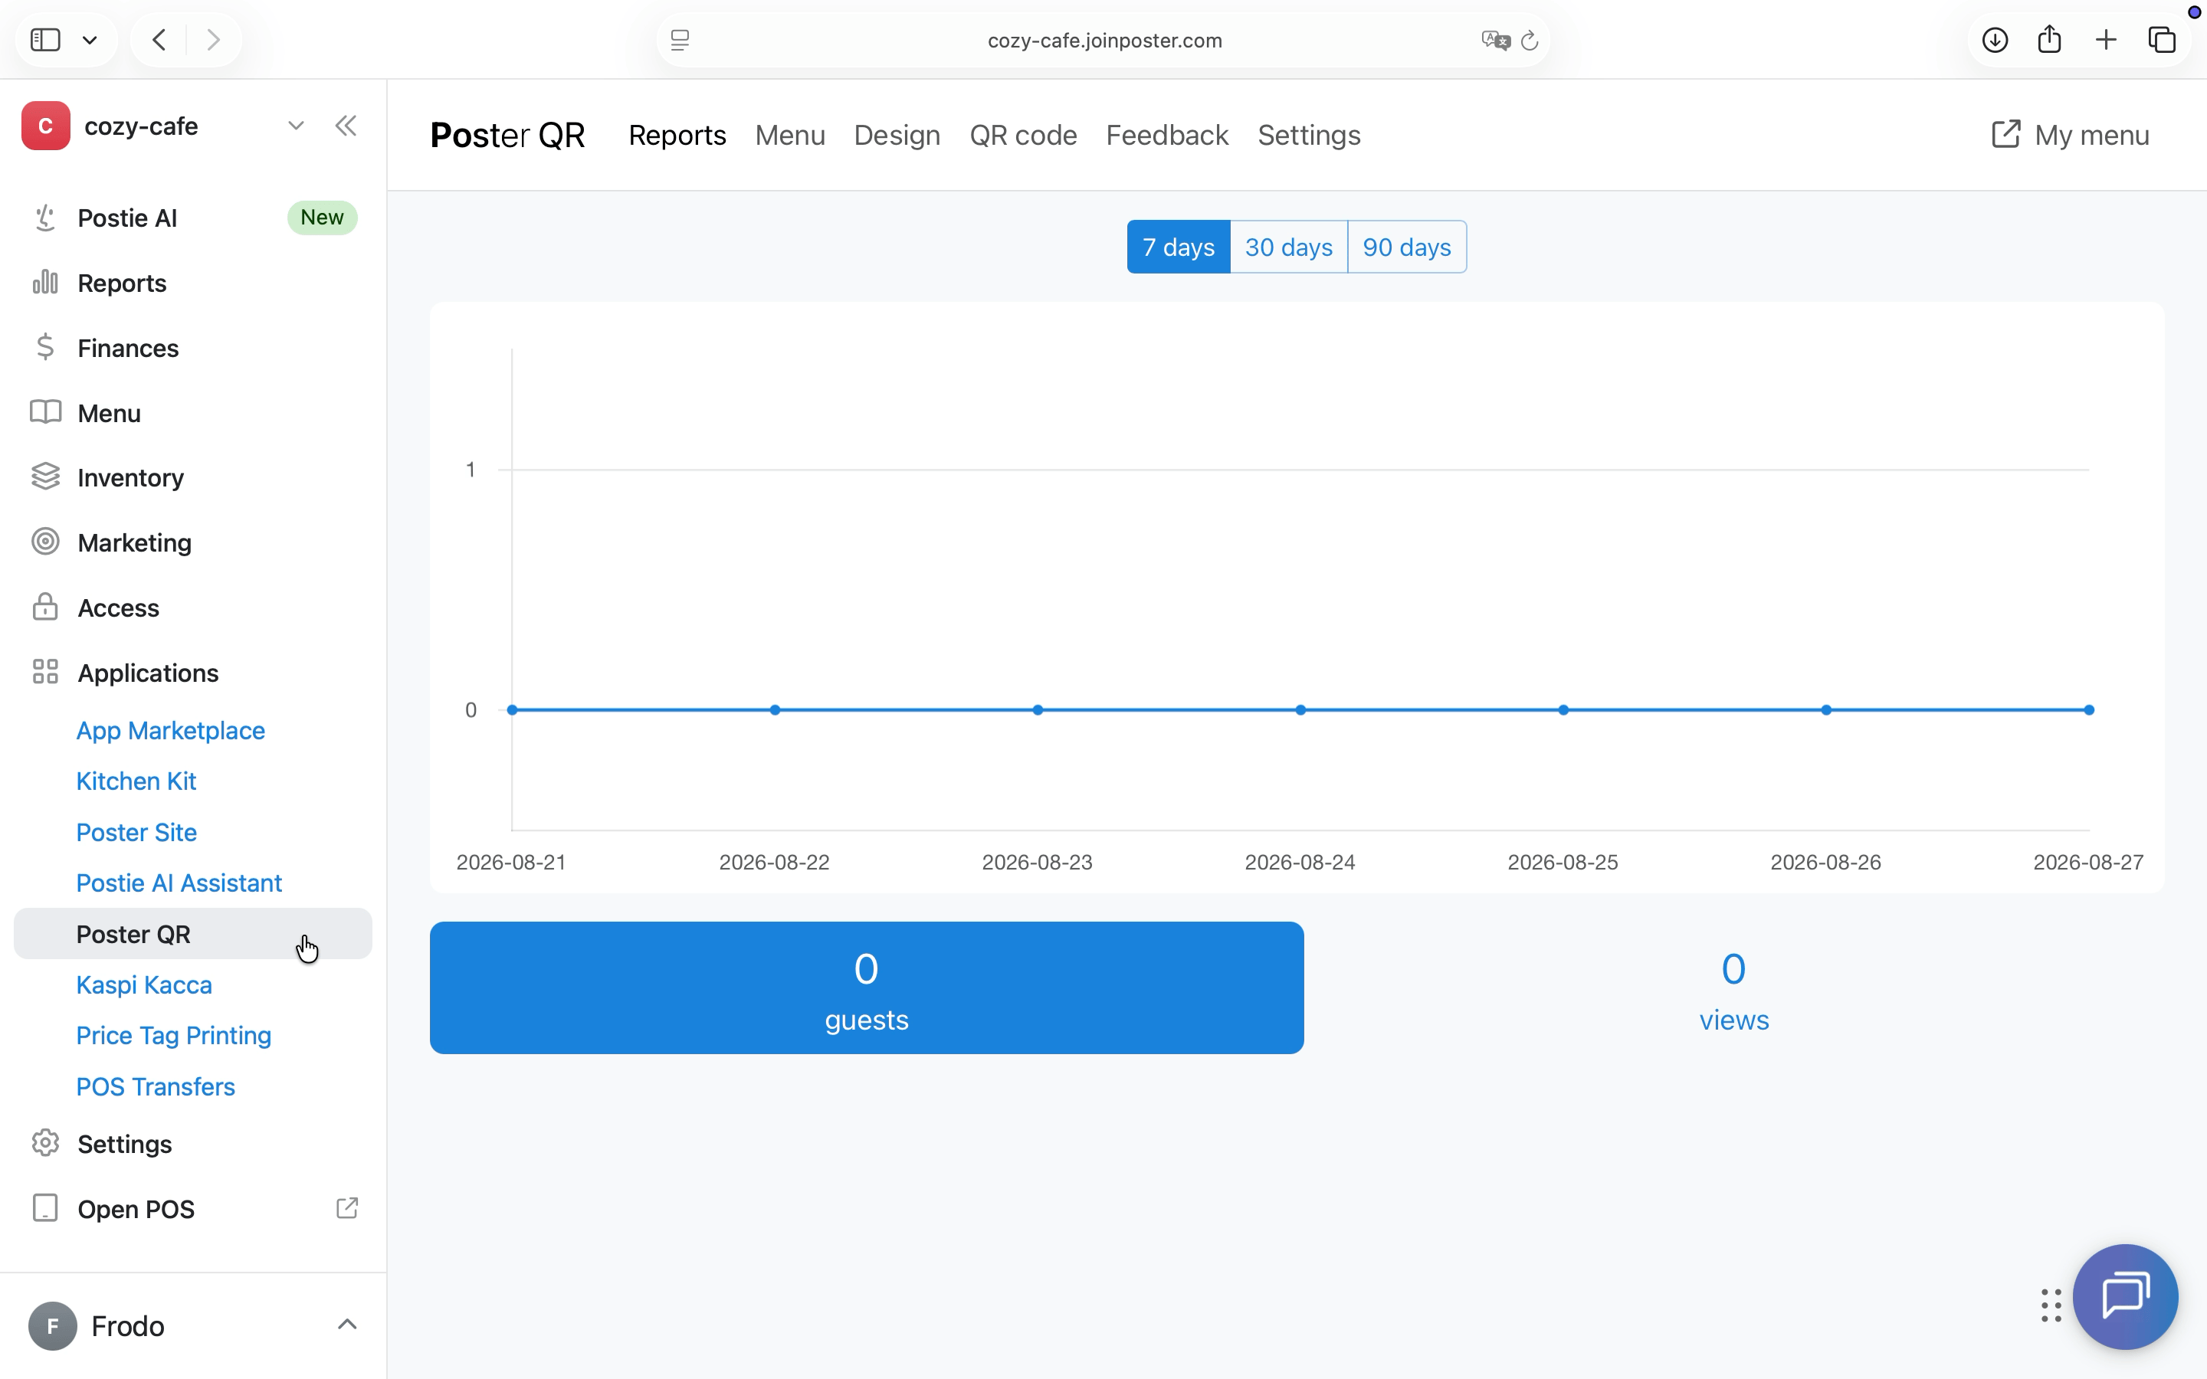This screenshot has height=1379, width=2207.
Task: Click the red cozy-cafe account logo
Action: pos(46,126)
